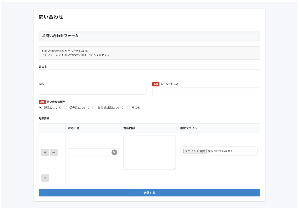This screenshot has width=299, height=210.
Task: Select the その他 radio button
Action: pos(128,108)
